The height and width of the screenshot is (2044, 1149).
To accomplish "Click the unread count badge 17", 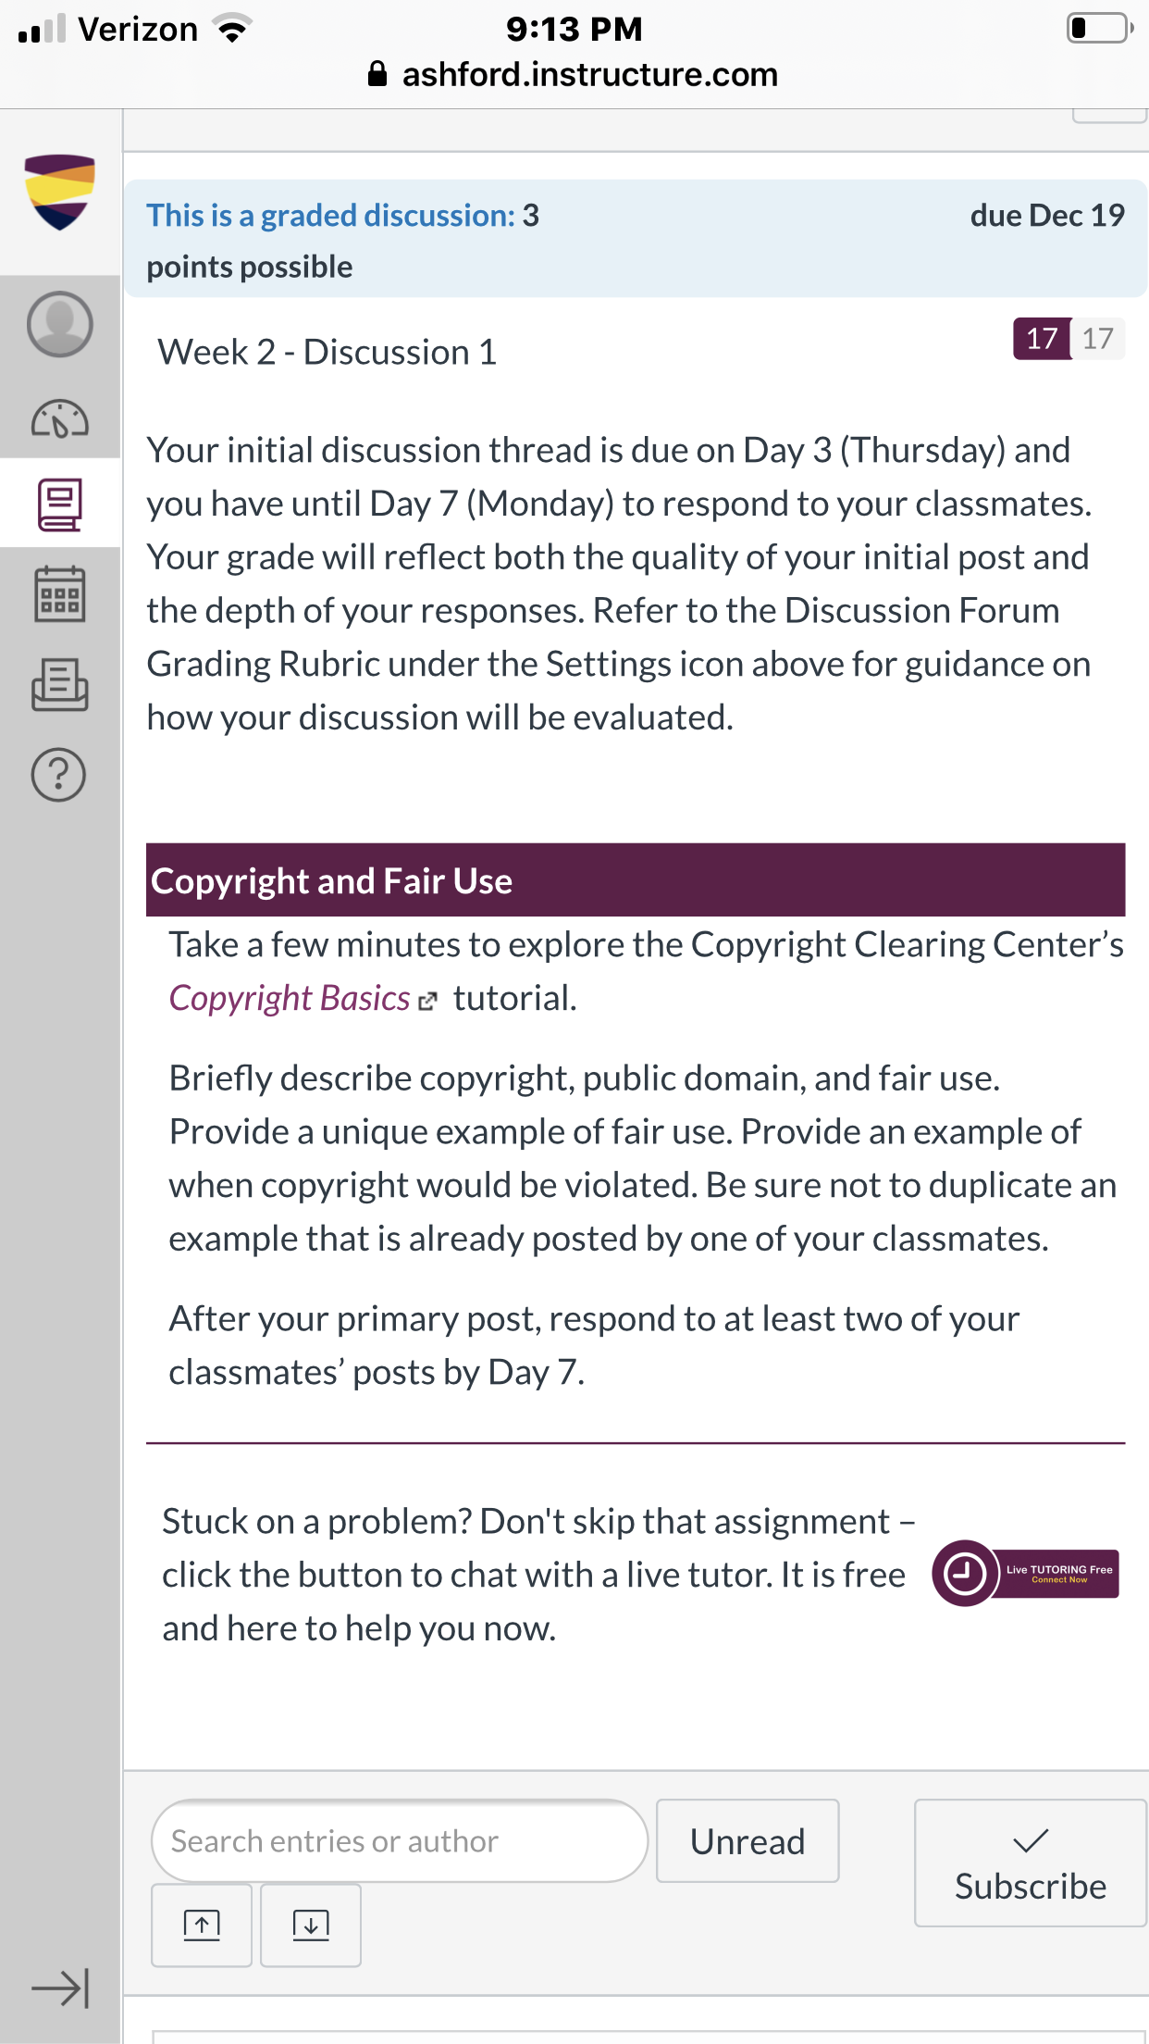I will click(x=1042, y=339).
